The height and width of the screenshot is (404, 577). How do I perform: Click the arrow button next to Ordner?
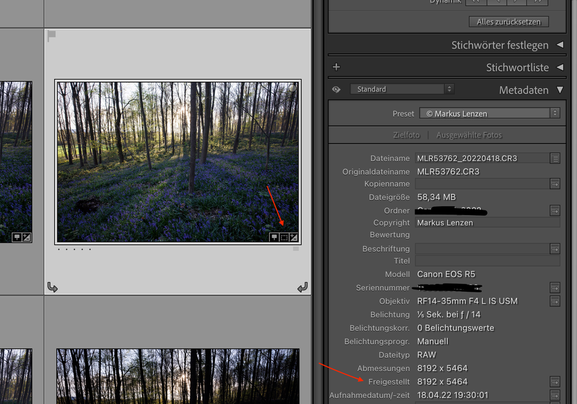click(555, 210)
